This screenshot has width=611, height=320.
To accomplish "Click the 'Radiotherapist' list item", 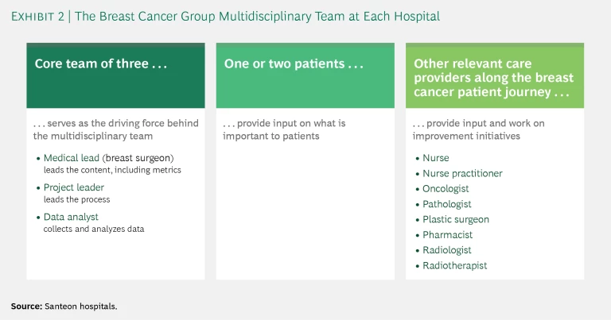I will tap(454, 265).
